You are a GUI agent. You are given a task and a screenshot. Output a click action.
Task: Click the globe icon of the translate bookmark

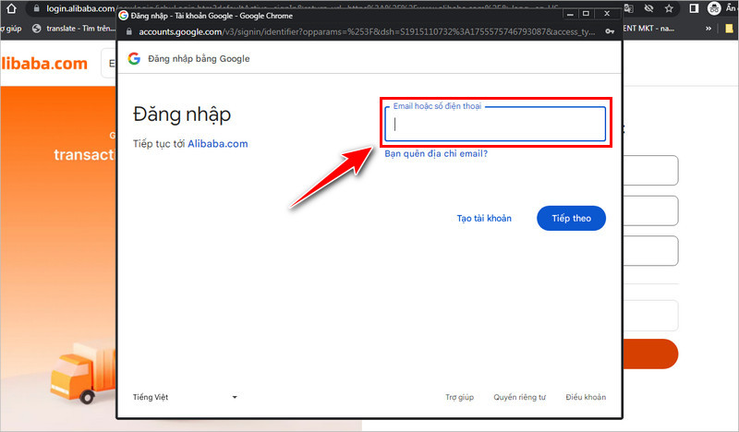tap(37, 29)
